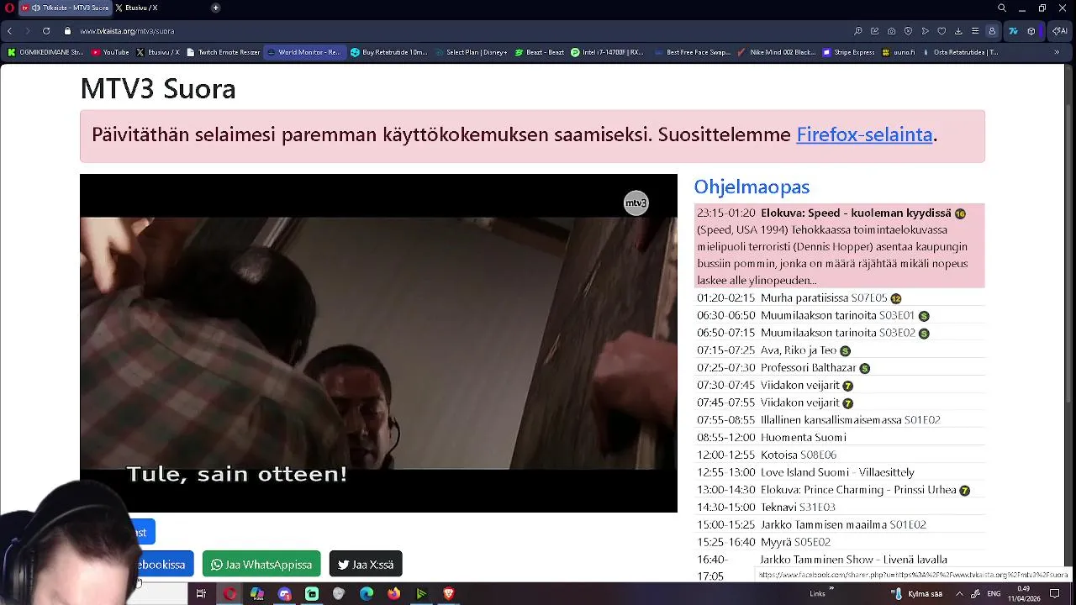Screen dimensions: 1076x605
Task: Bookmark this page with the heart icon
Action: tap(941, 31)
